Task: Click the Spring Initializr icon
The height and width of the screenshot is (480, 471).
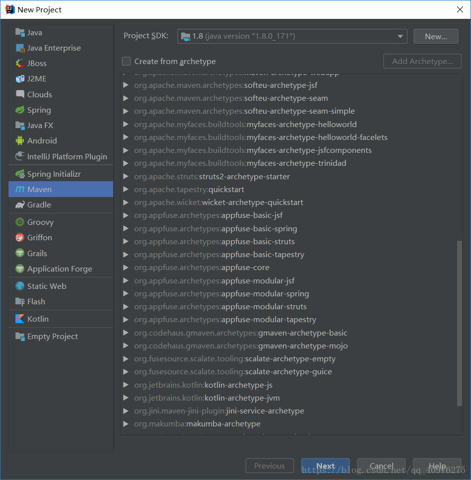Action: [x=20, y=174]
